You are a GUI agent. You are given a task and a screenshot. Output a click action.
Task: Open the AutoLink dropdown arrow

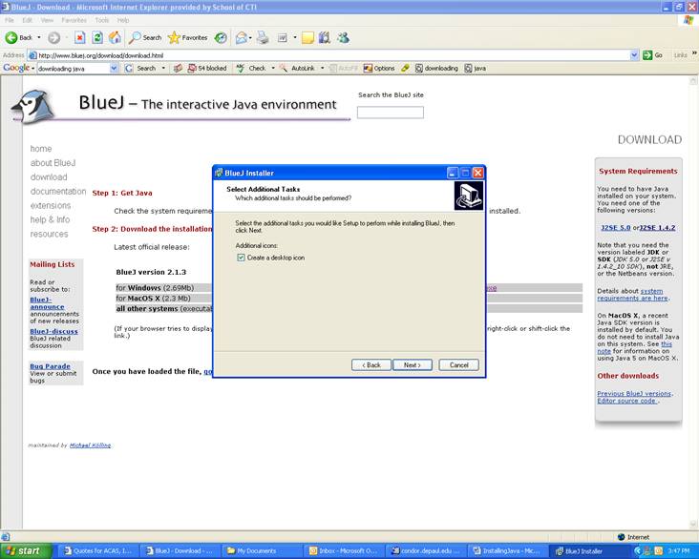pos(323,68)
